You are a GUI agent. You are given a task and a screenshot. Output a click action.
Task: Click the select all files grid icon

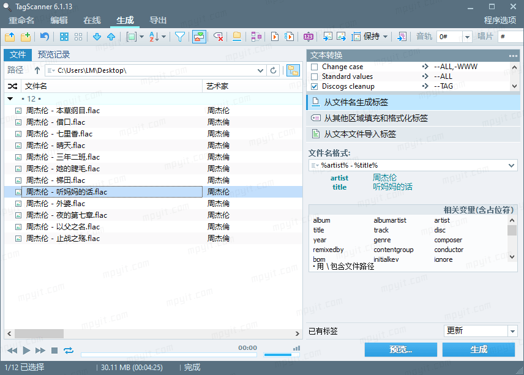[64, 37]
